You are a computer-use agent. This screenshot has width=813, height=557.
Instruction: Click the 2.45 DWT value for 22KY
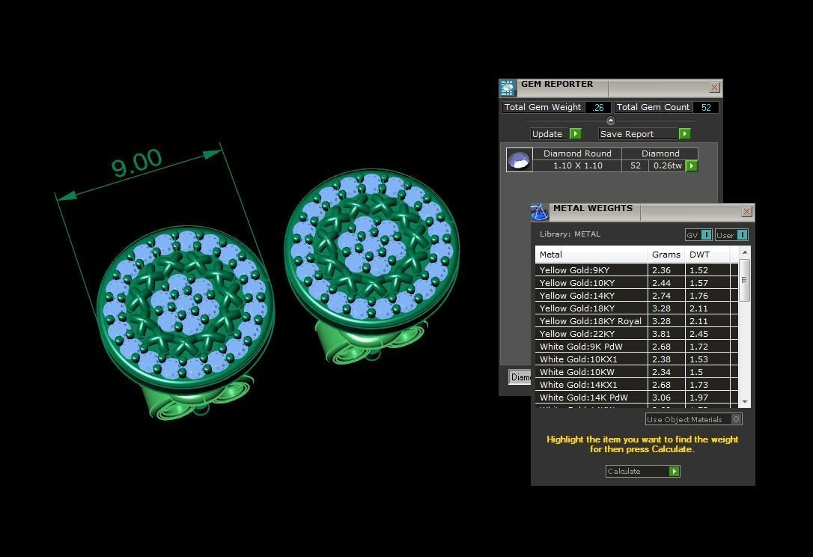[x=707, y=334]
